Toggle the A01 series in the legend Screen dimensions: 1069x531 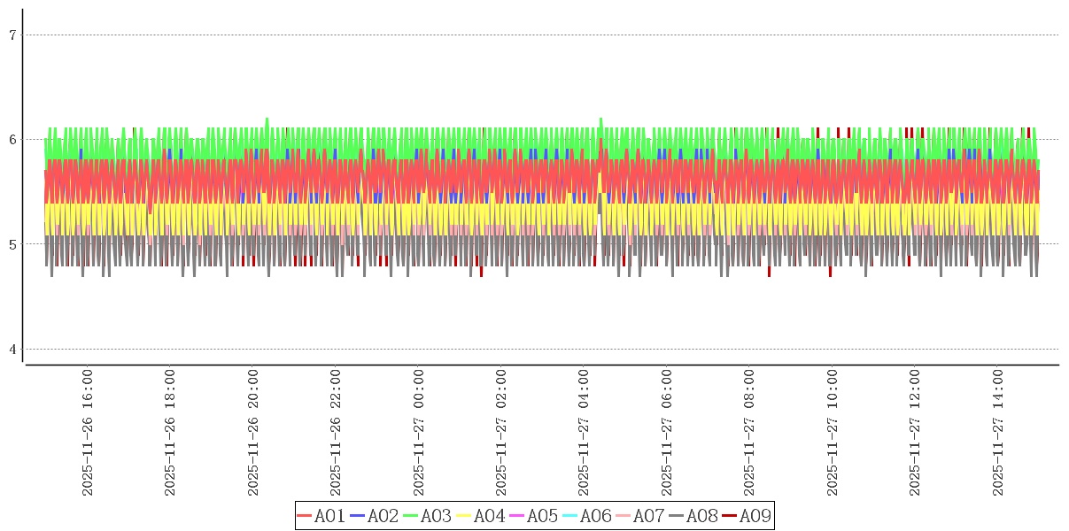[329, 516]
